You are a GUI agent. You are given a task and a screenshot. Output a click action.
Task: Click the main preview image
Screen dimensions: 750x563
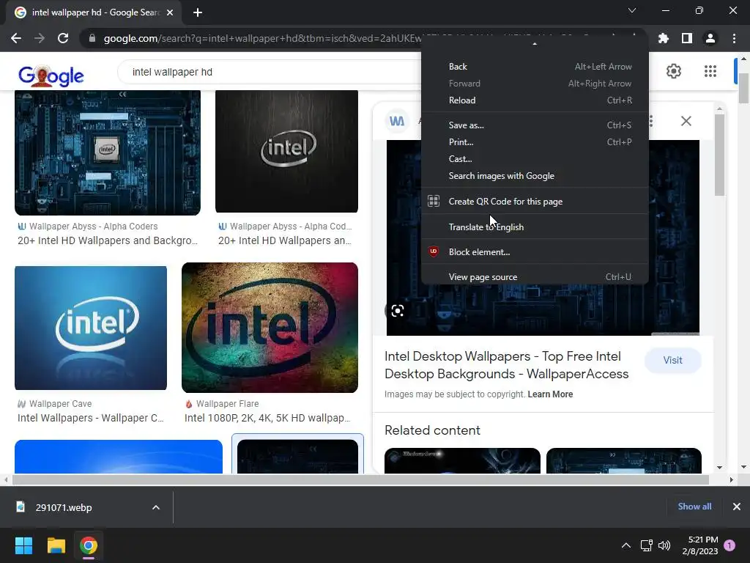[x=543, y=238]
